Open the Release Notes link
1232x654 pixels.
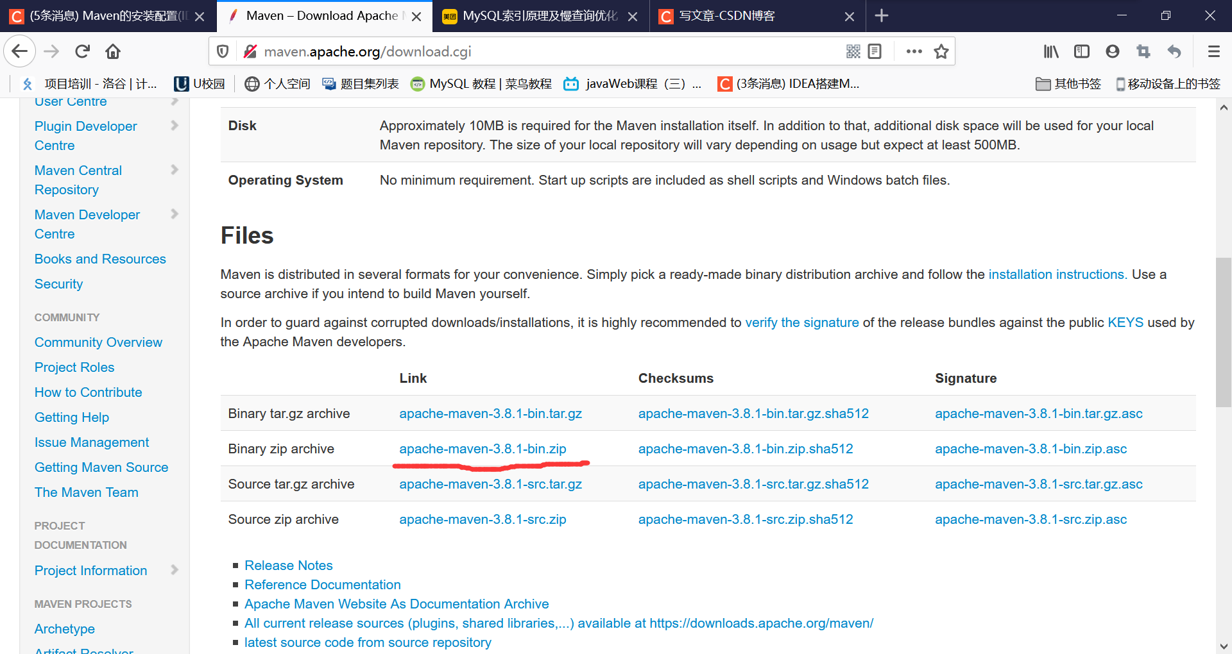pyautogui.click(x=288, y=566)
